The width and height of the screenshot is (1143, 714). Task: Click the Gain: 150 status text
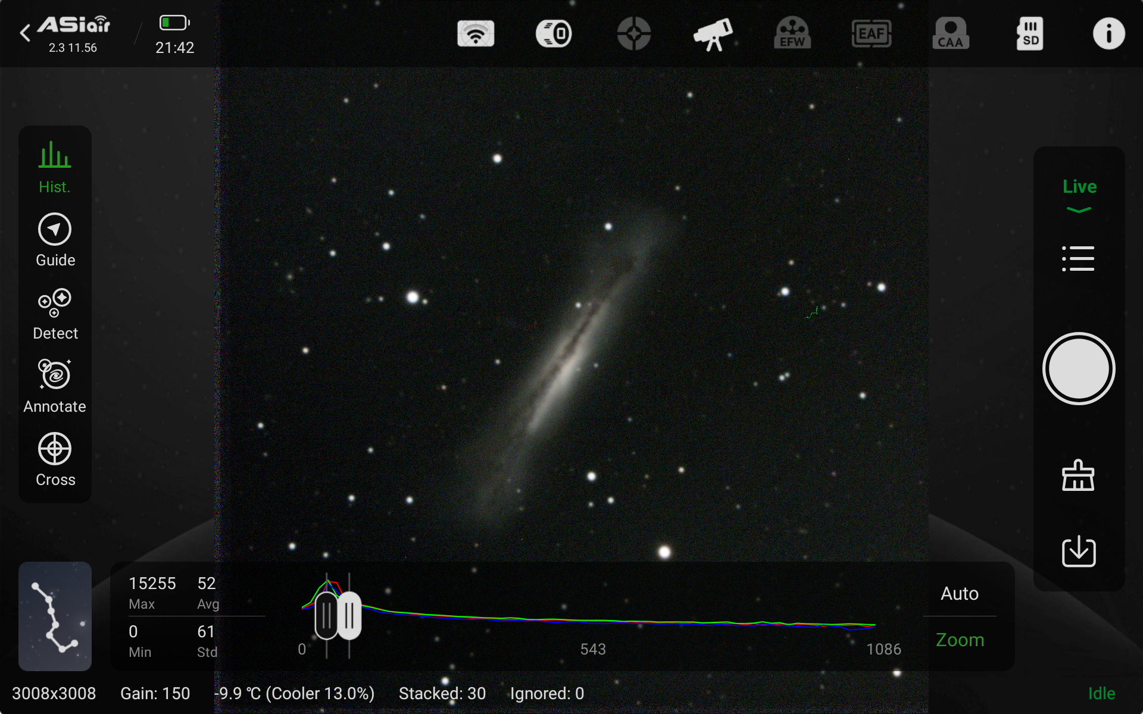pos(155,693)
